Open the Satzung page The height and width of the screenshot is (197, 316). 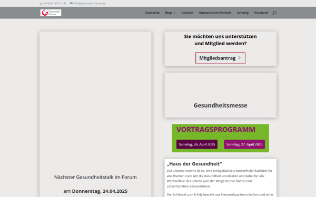[x=243, y=13]
